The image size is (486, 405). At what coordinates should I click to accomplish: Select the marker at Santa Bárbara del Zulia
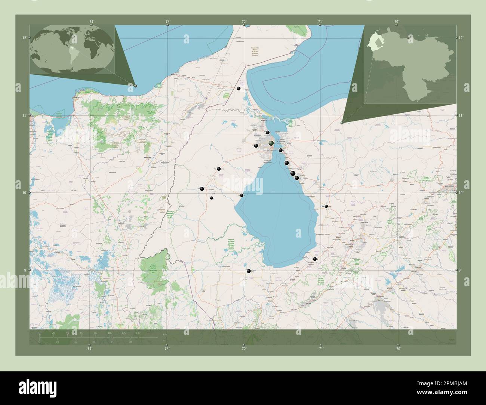(x=249, y=271)
